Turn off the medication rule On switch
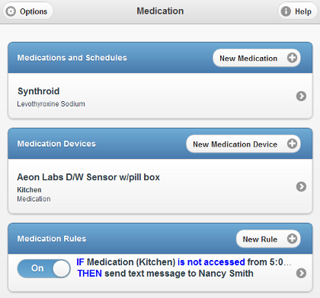 (44, 268)
